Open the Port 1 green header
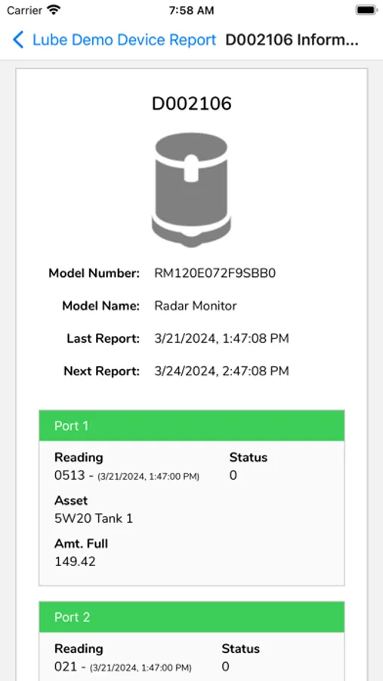This screenshot has height=681, width=383. [192, 425]
